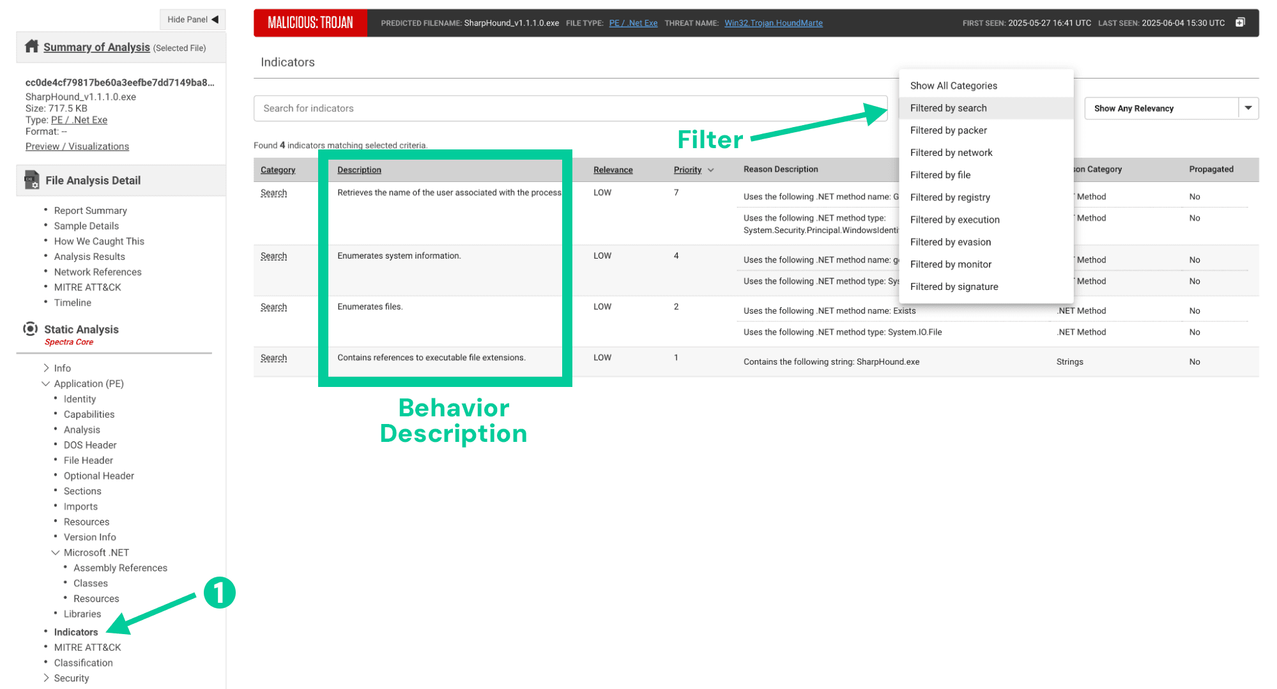Choose Show All Categories menu option

[953, 86]
